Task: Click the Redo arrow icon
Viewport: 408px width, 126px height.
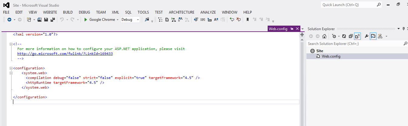Action: (x=72, y=20)
